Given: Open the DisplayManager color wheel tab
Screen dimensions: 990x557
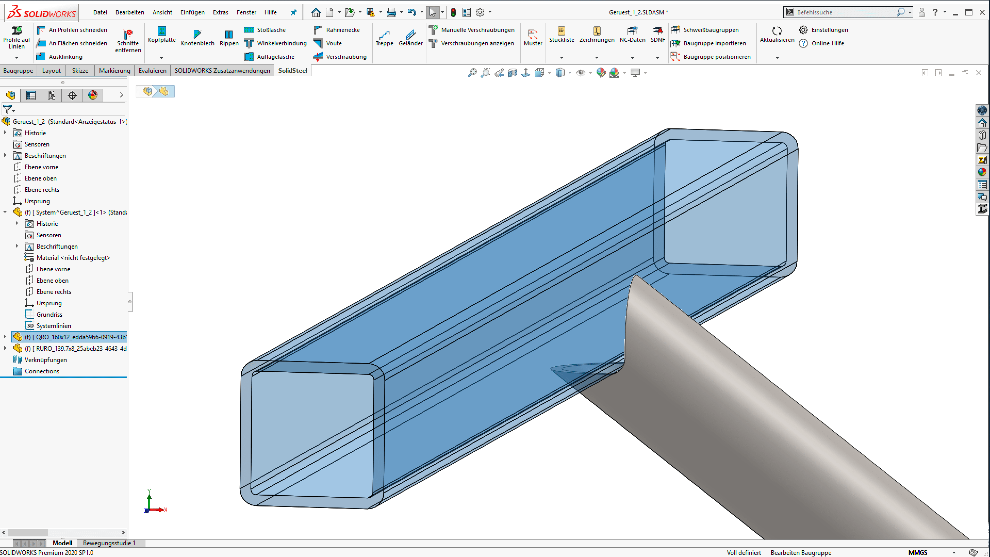Looking at the screenshot, I should pyautogui.click(x=93, y=95).
